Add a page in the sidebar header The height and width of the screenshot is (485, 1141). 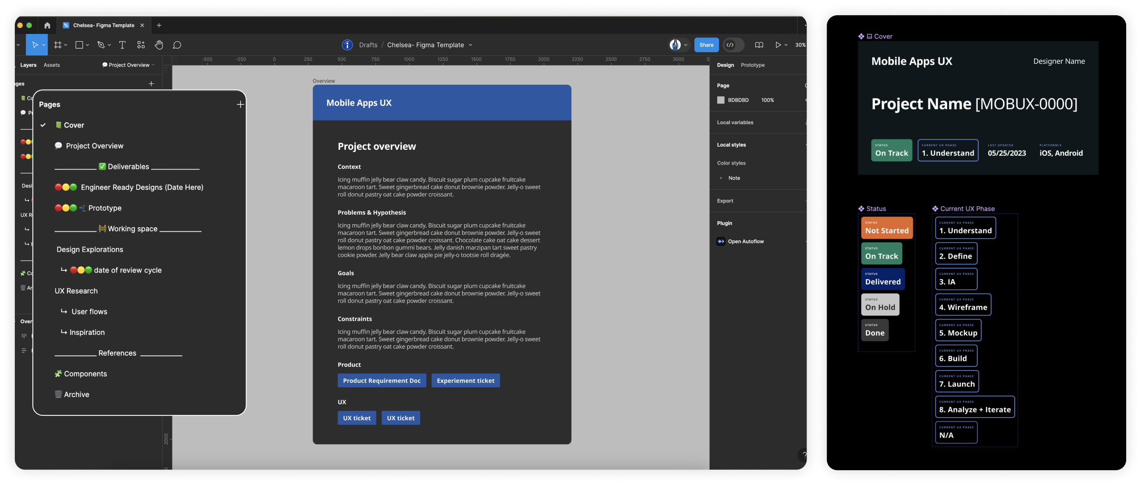(x=151, y=84)
